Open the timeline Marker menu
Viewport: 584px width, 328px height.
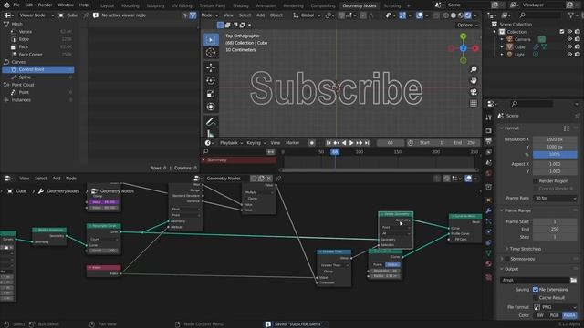(292, 143)
